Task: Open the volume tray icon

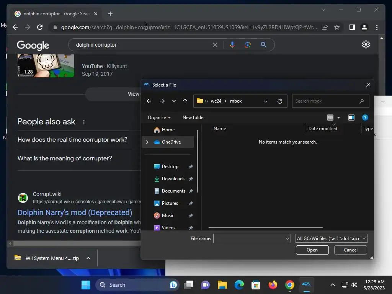Action: click(354, 285)
